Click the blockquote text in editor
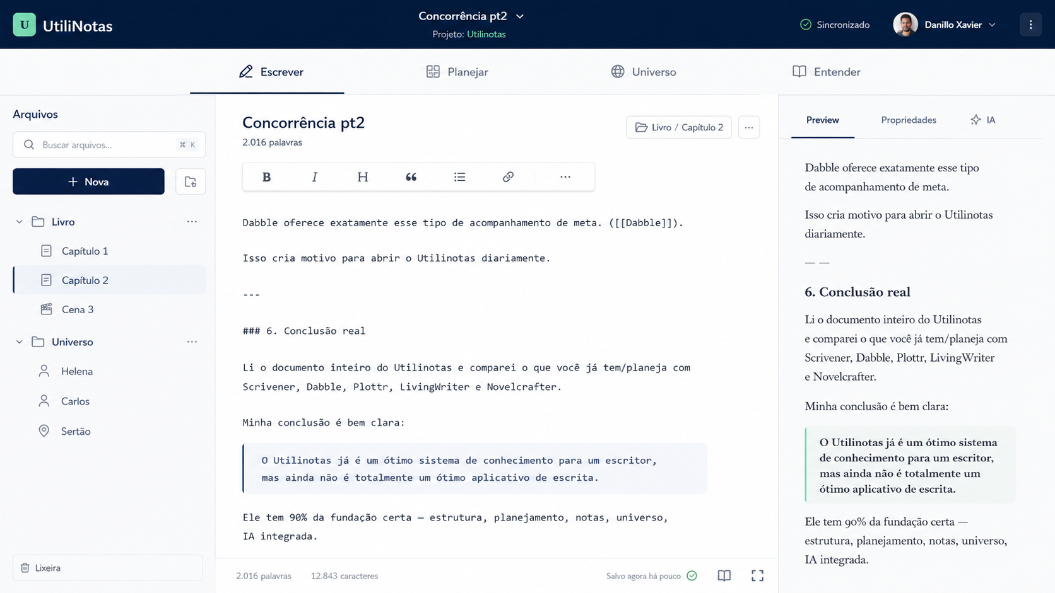Image resolution: width=1055 pixels, height=593 pixels. [x=459, y=469]
